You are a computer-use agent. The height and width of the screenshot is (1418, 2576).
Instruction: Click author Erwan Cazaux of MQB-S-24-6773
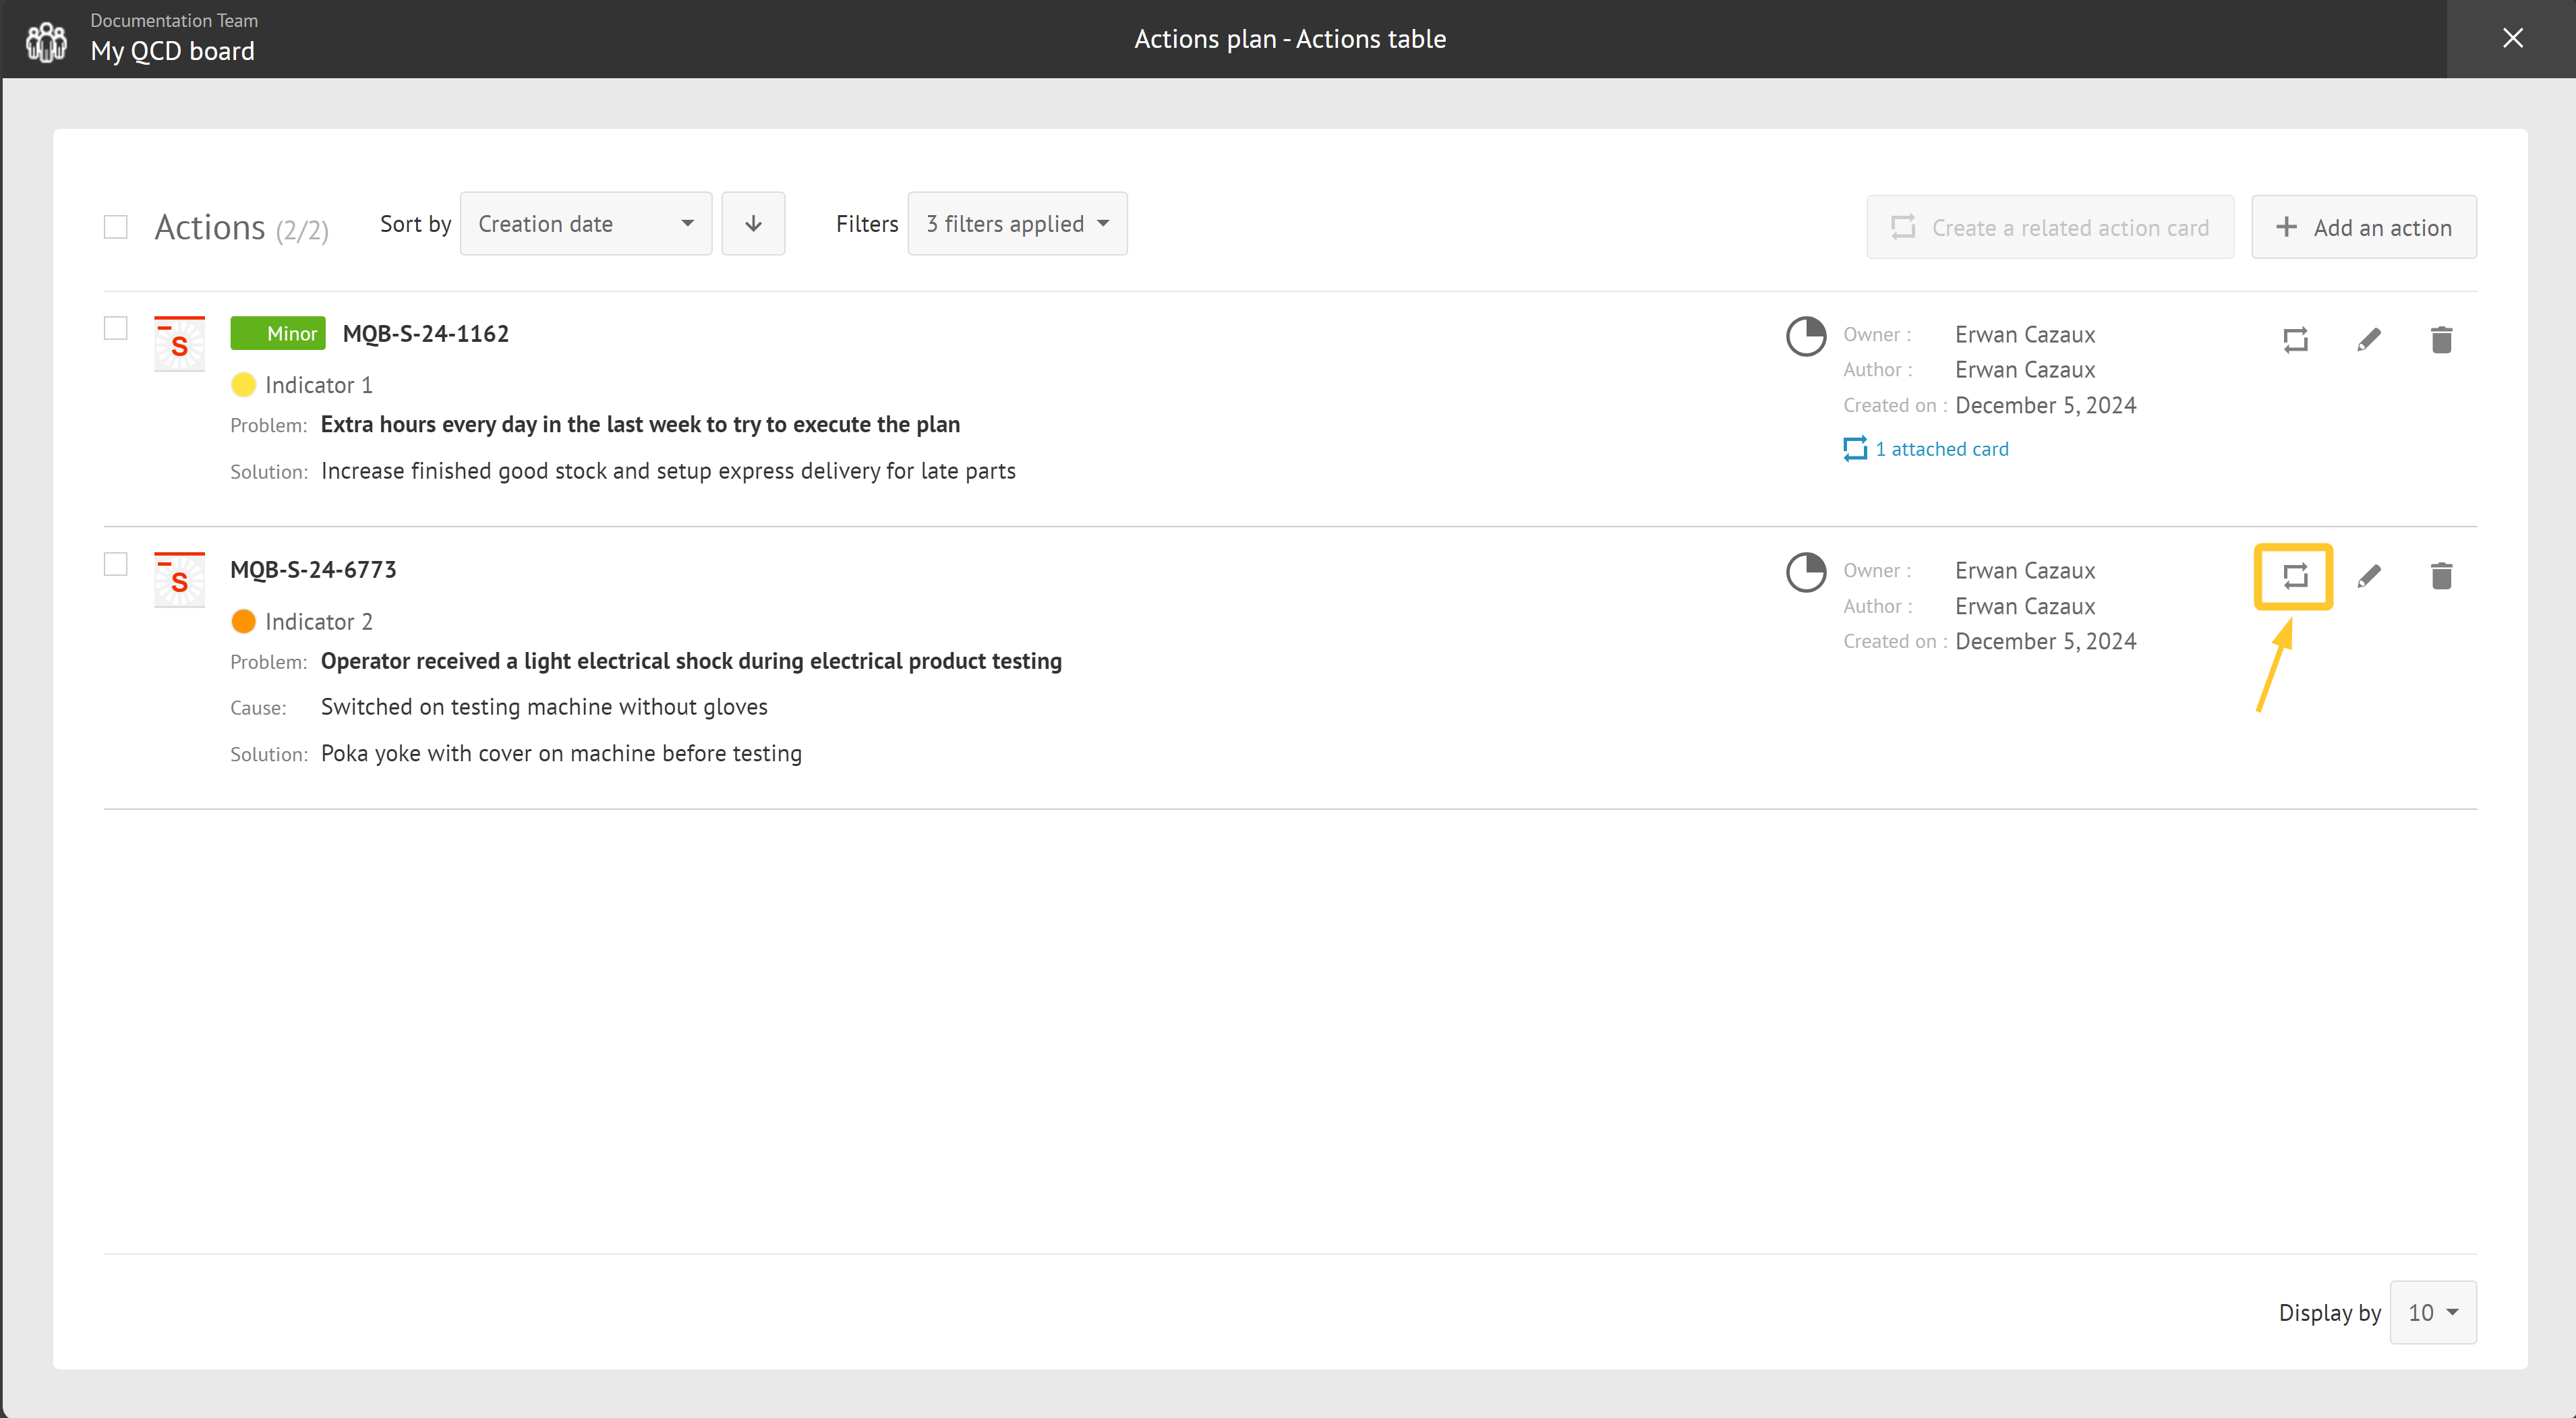tap(2025, 606)
